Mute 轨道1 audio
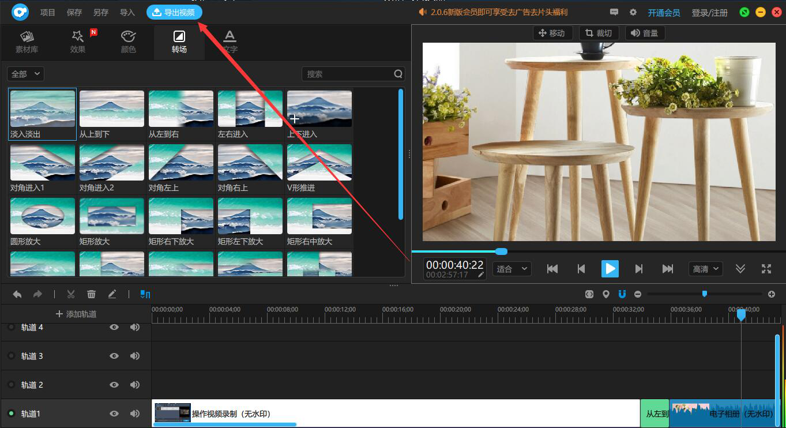 (x=135, y=414)
